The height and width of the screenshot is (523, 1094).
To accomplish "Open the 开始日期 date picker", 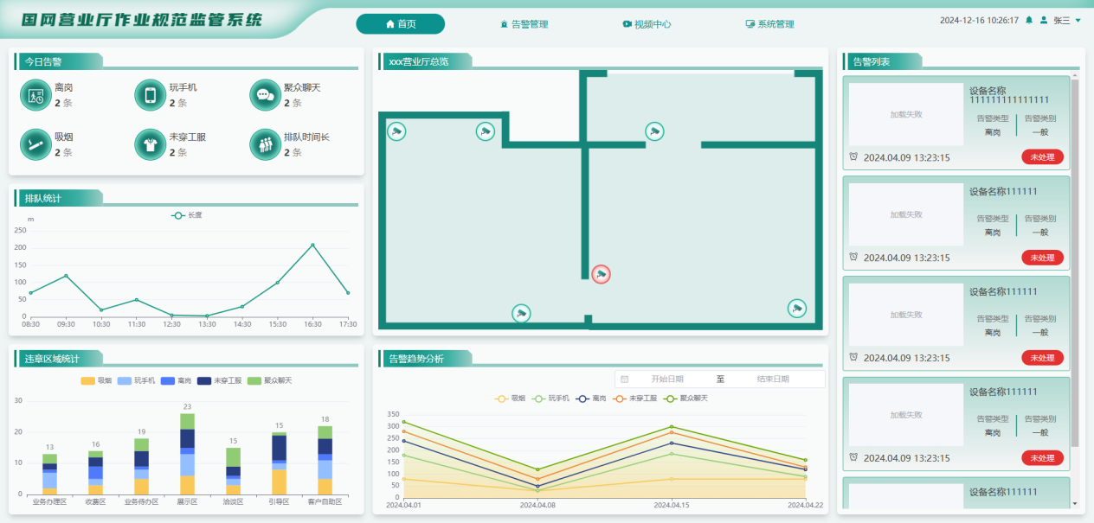I will [667, 379].
